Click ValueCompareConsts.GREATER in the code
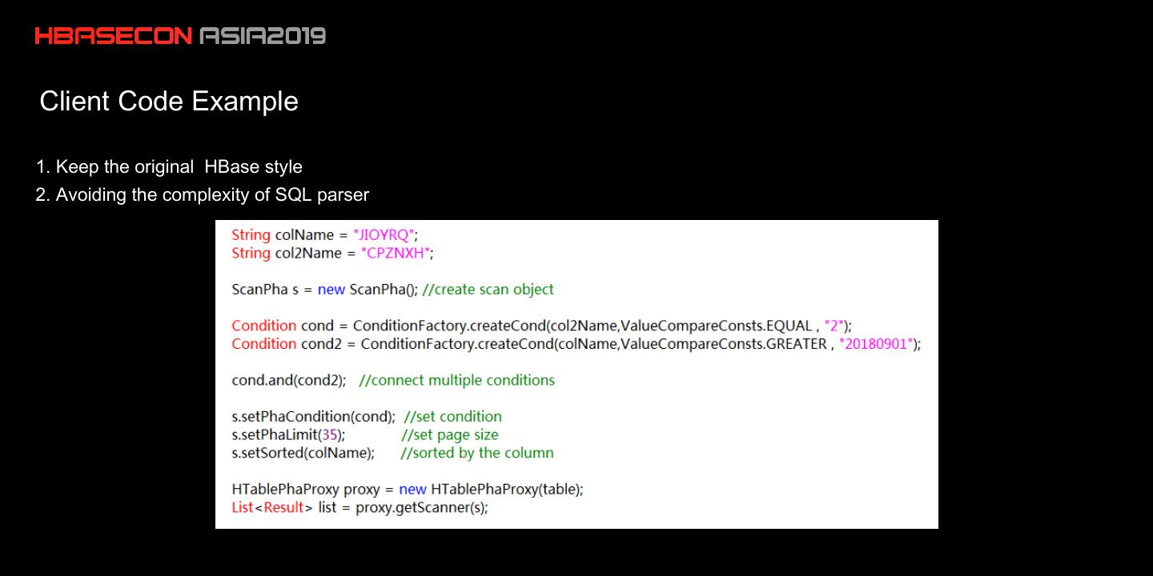Viewport: 1153px width, 576px height. [x=724, y=344]
